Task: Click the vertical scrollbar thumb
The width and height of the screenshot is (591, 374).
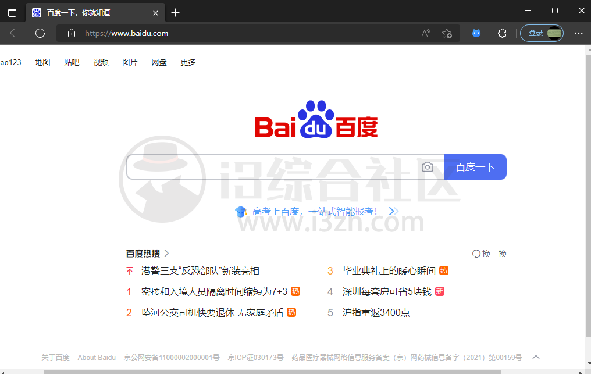Action: point(588,196)
